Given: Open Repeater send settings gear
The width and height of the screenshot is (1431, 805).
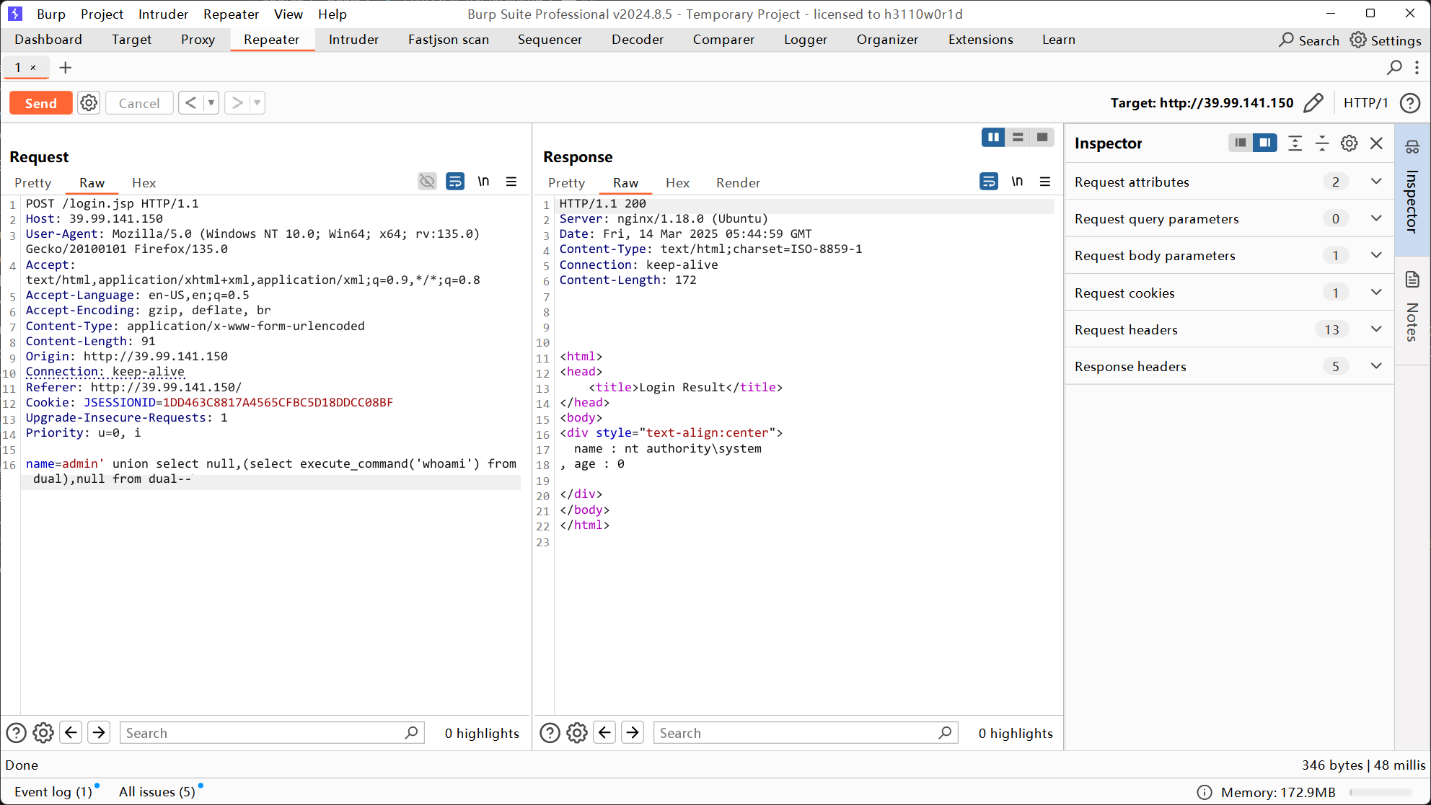Looking at the screenshot, I should [x=89, y=103].
